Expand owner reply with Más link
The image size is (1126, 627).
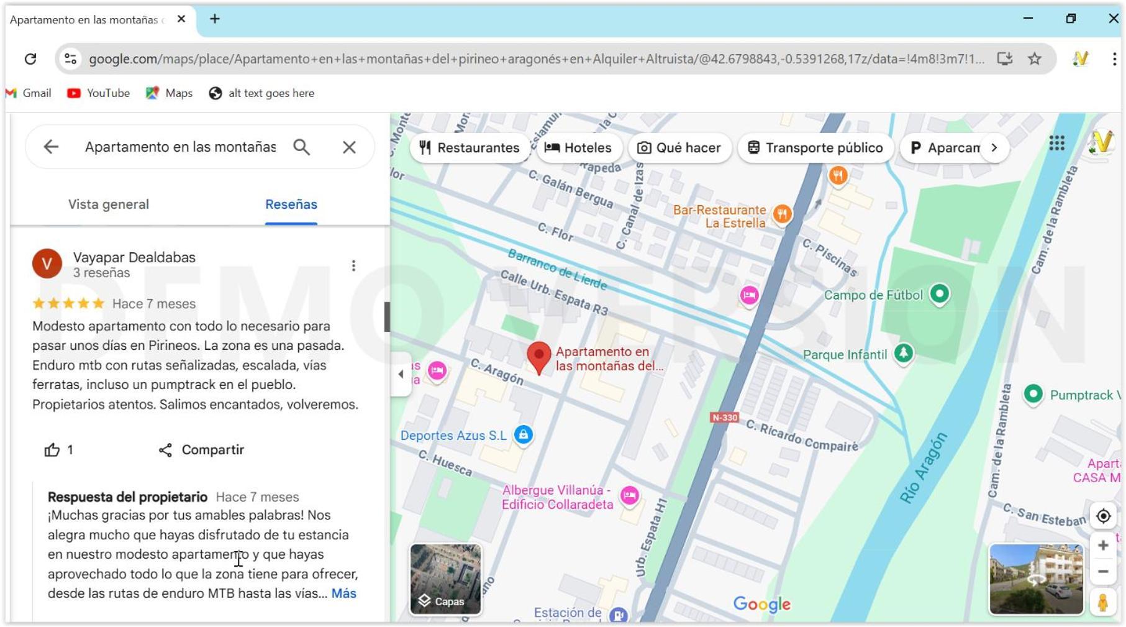344,593
